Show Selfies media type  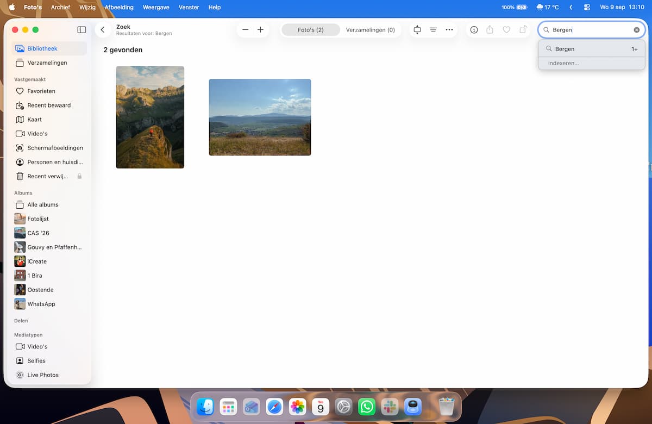click(x=49, y=361)
